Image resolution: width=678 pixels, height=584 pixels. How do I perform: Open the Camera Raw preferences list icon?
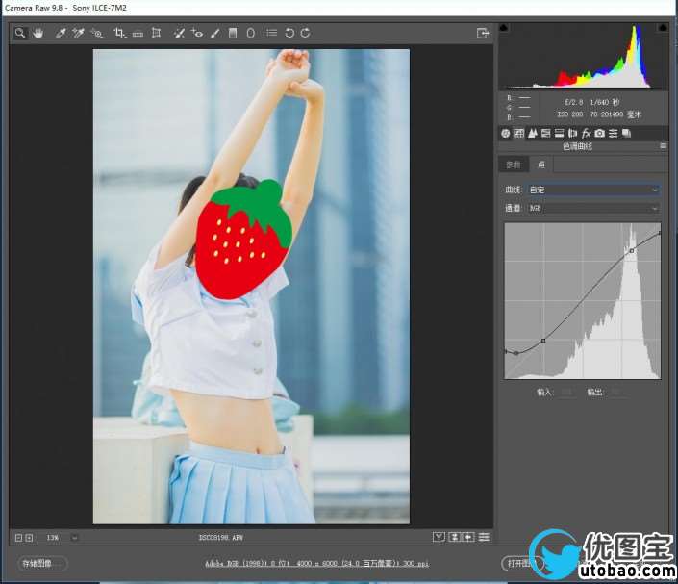click(x=271, y=33)
